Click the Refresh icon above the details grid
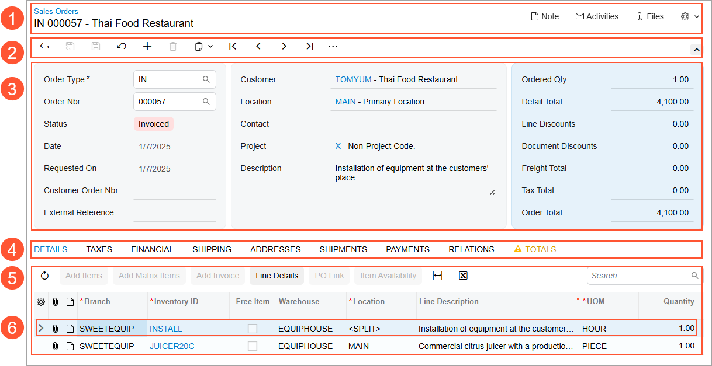The width and height of the screenshot is (712, 366). 45,275
